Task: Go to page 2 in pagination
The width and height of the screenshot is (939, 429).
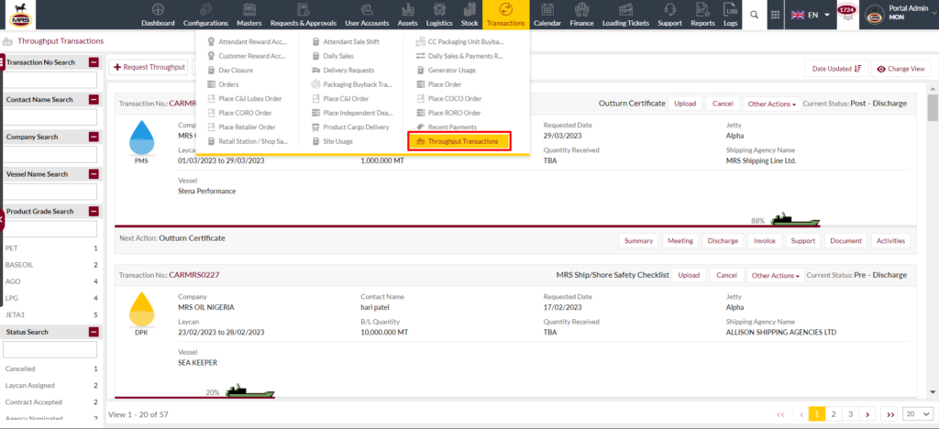Action: (834, 414)
